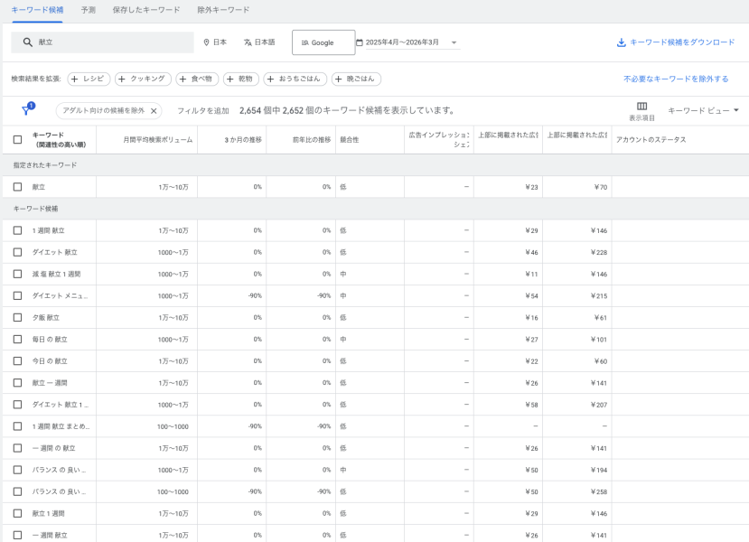
Task: Open the Google search network selector
Action: pos(323,42)
